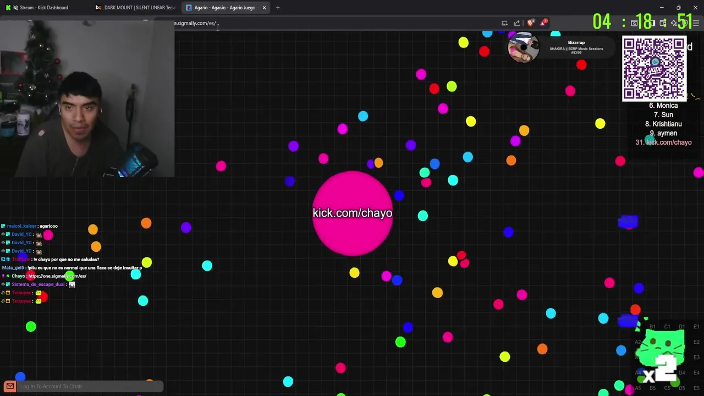Click minimap sector C1 label
Screen dimensions: 704x396
click(x=667, y=327)
